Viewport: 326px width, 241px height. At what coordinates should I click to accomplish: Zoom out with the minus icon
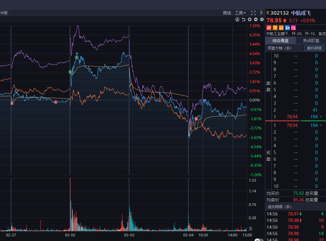(255, 19)
